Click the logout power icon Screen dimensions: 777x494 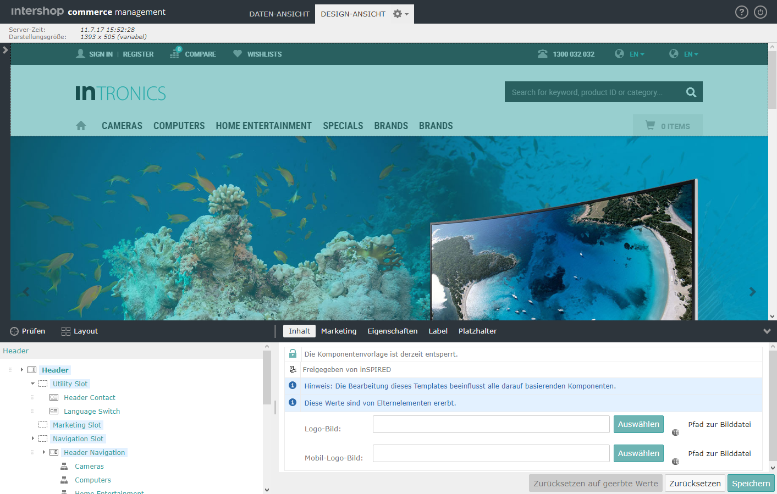click(x=761, y=12)
